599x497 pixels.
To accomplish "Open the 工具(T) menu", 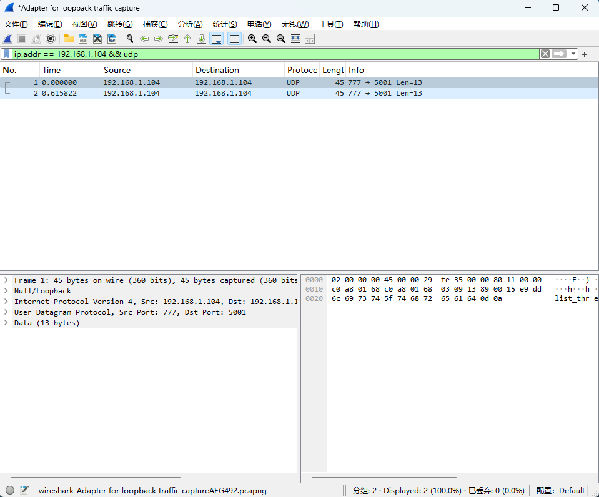I will coord(331,24).
